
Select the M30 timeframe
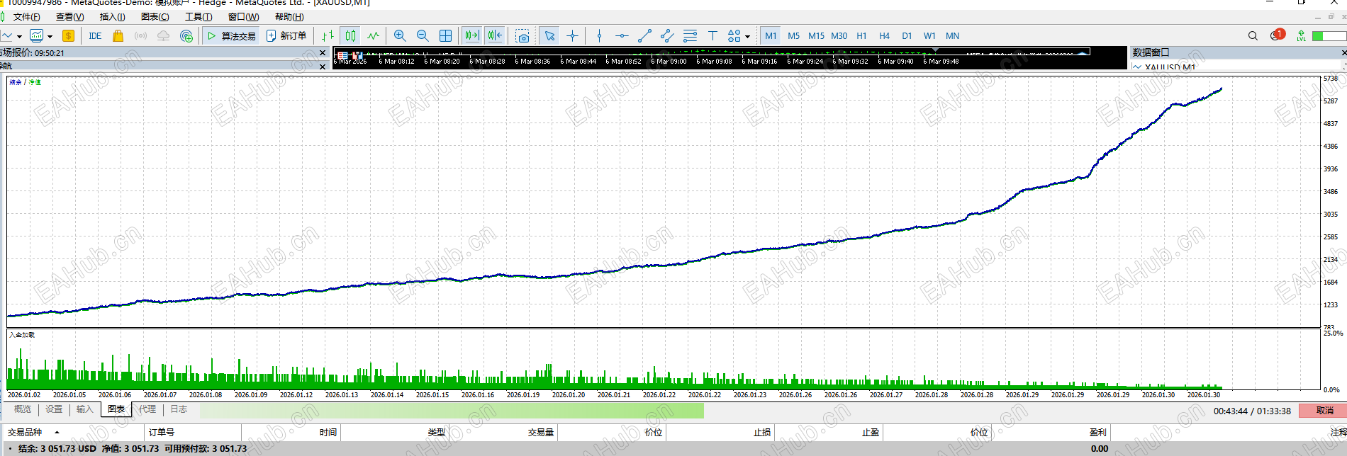[x=839, y=35]
